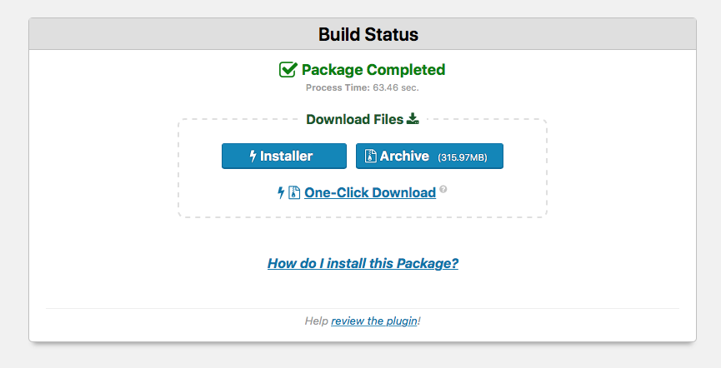Click the lightning bolt icon inside Installer button
The image size is (721, 368).
click(x=253, y=157)
